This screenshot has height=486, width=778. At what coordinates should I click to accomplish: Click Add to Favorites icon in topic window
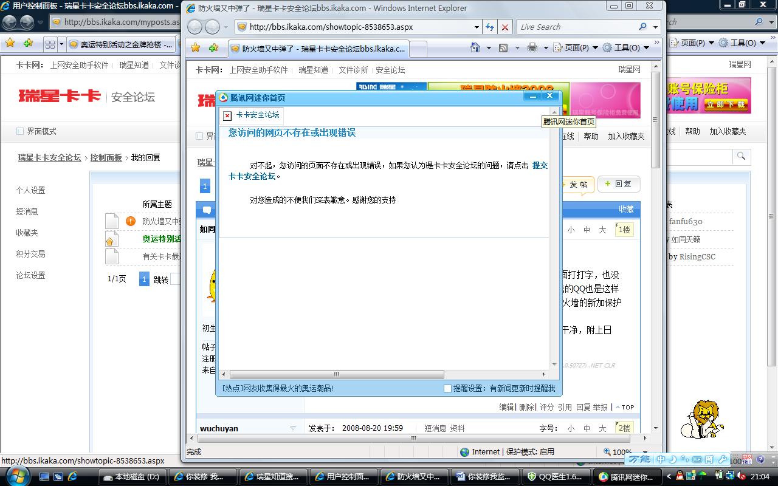pyautogui.click(x=213, y=47)
